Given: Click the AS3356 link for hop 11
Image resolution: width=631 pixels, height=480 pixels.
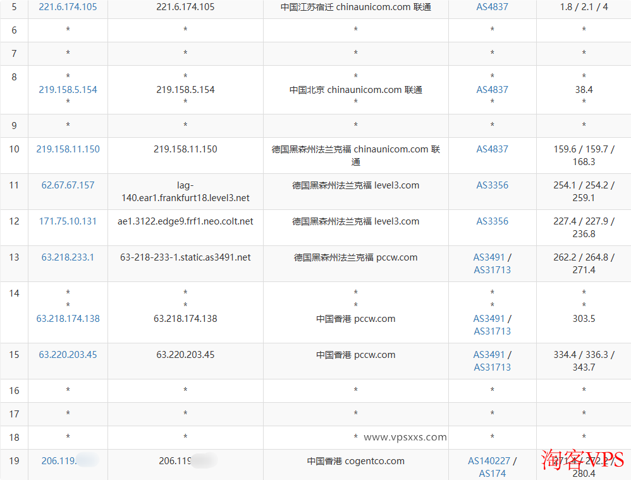Looking at the screenshot, I should pos(492,185).
